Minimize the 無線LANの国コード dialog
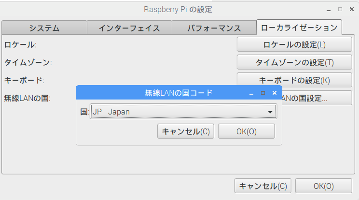 pyautogui.click(x=251, y=93)
